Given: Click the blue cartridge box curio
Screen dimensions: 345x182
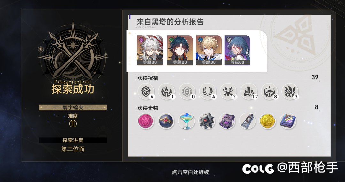Looking at the screenshot, I should [288, 121].
